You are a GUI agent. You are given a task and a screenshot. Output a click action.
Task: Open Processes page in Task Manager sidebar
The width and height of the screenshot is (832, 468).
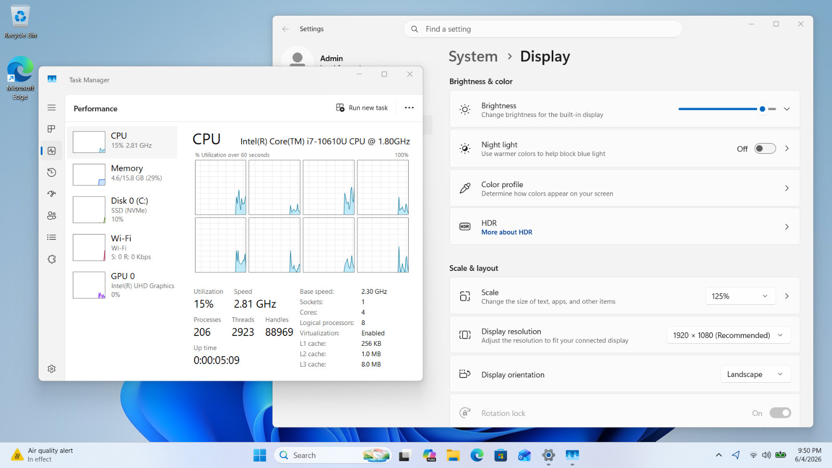coord(51,129)
